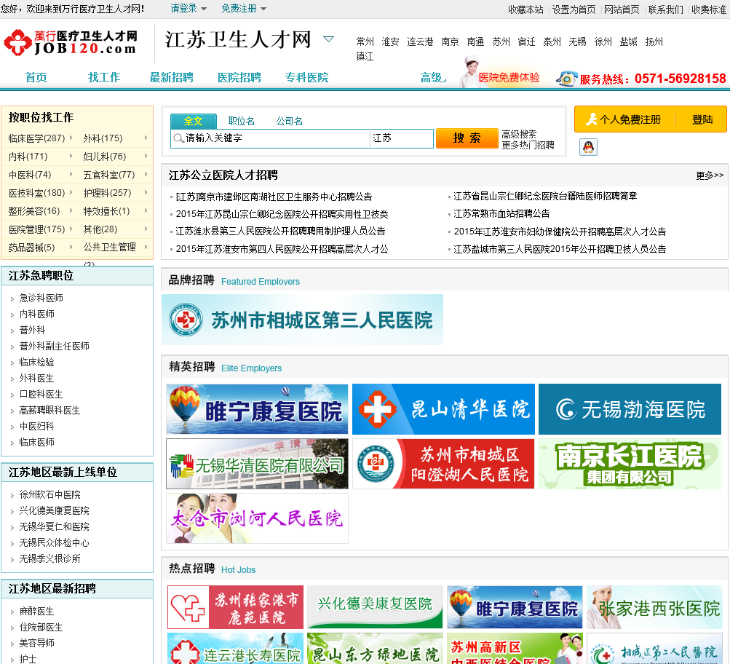The height and width of the screenshot is (664, 730).
Task: Open the 张家港西张医院 banner
Action: point(654,607)
